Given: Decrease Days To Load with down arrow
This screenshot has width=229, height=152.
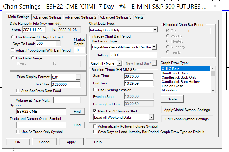Looking at the screenshot, I should coord(58,45).
